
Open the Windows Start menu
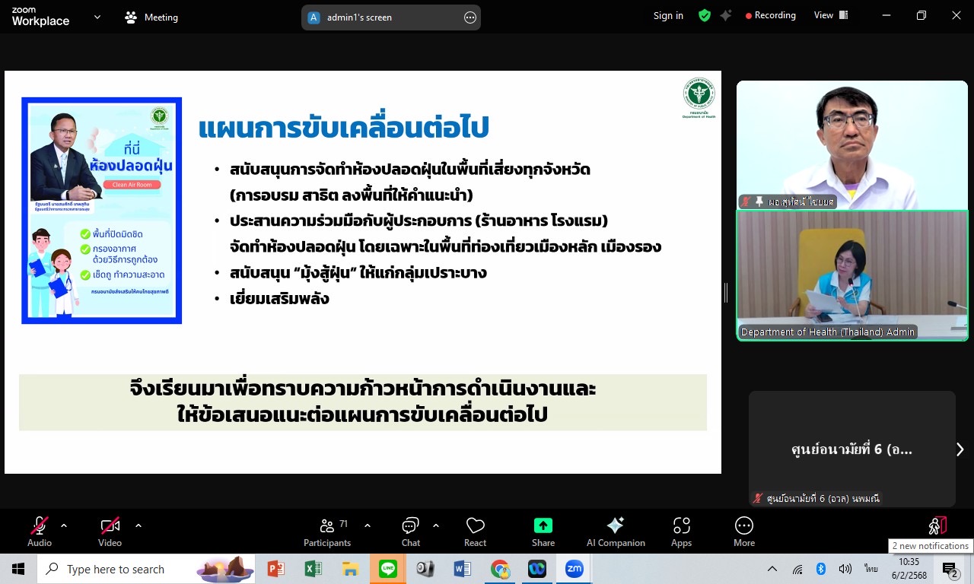(x=18, y=569)
